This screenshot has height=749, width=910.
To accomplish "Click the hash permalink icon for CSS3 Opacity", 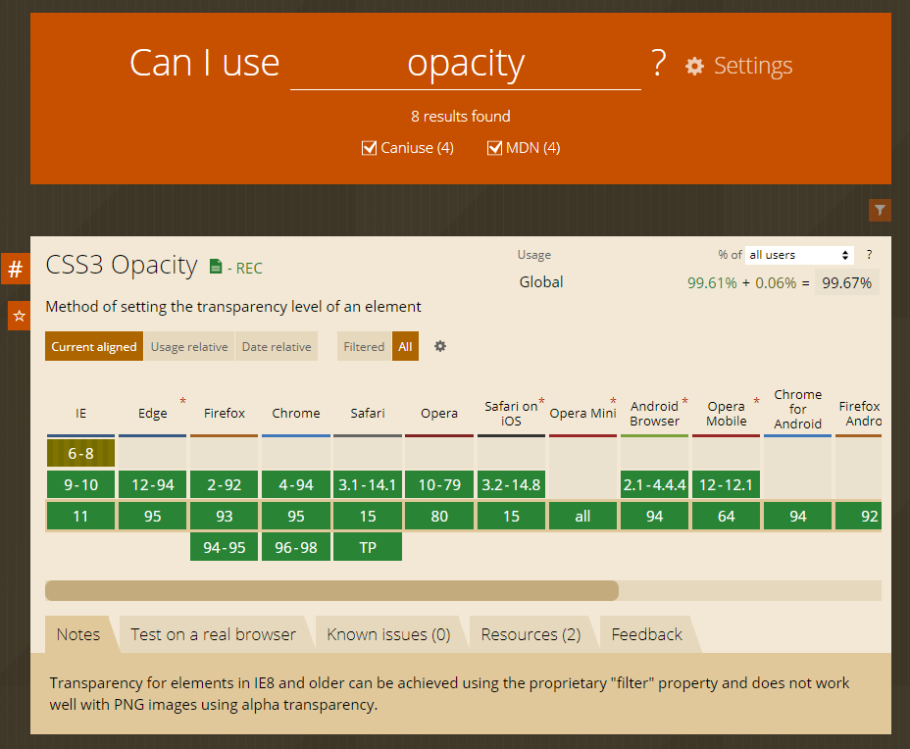I will click(x=15, y=269).
